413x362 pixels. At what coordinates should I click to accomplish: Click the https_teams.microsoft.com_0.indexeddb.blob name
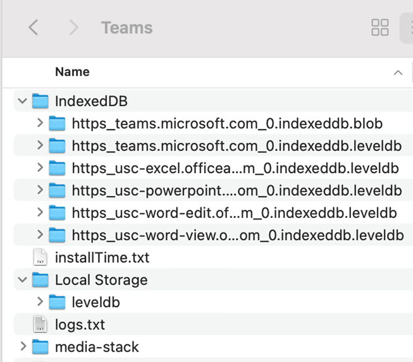click(227, 124)
